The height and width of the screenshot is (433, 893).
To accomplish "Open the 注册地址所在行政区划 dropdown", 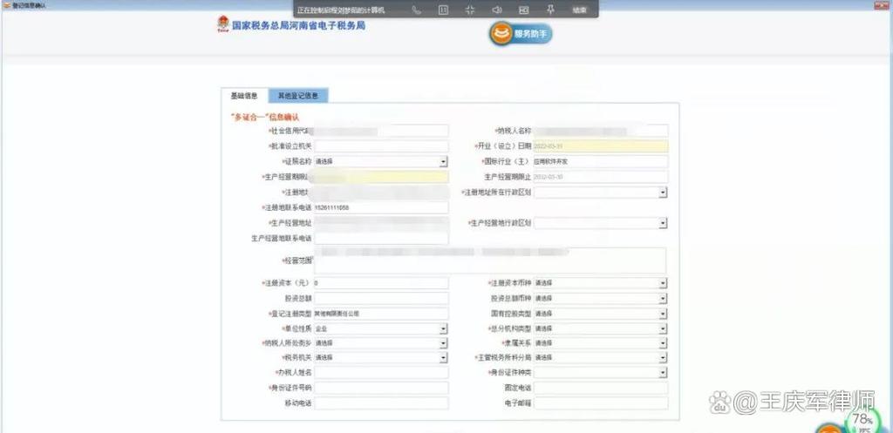I will tap(601, 193).
